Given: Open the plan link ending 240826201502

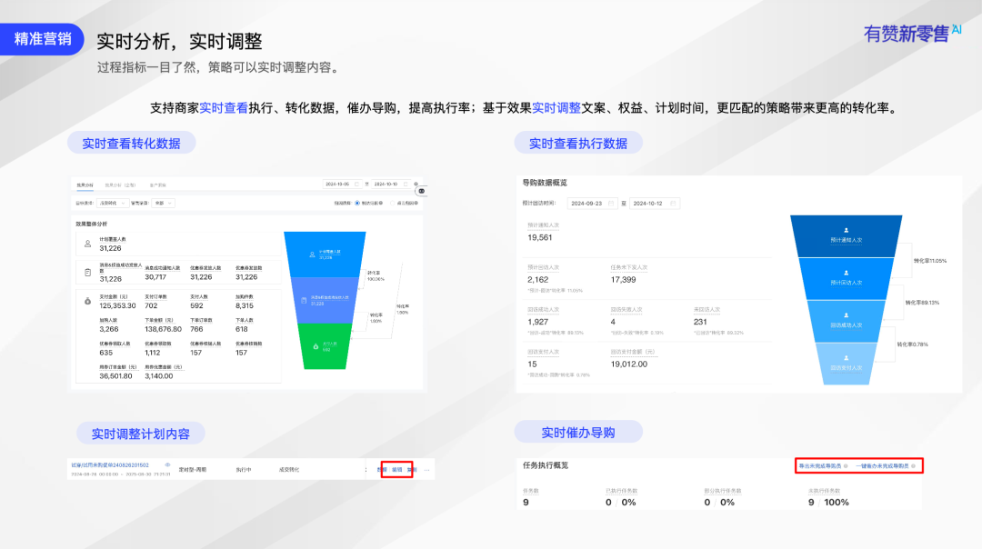Looking at the screenshot, I should click(110, 465).
